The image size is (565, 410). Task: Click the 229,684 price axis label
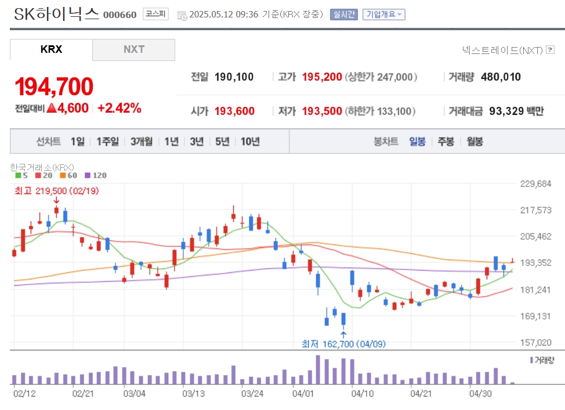[x=535, y=184]
